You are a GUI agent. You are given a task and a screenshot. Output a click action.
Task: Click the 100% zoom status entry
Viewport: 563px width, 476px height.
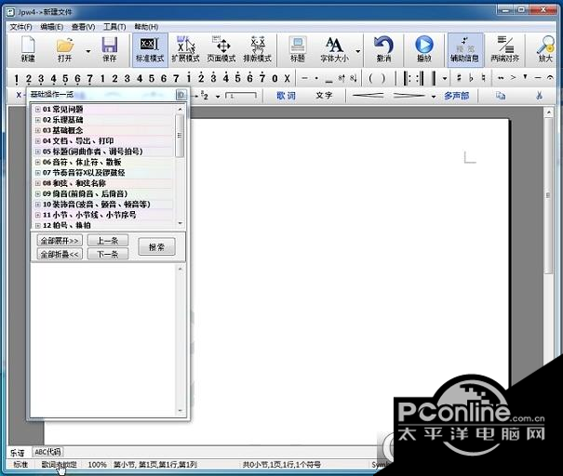click(97, 465)
